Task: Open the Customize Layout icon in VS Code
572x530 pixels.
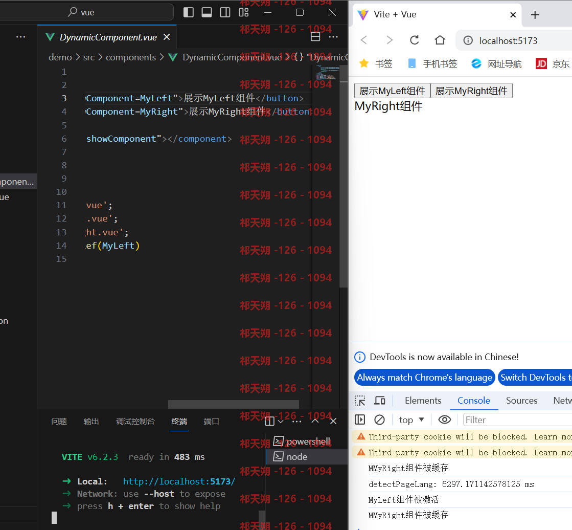Action: tap(244, 12)
